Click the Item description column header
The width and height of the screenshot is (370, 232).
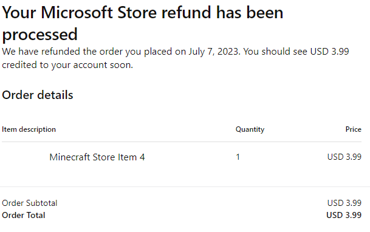point(29,129)
